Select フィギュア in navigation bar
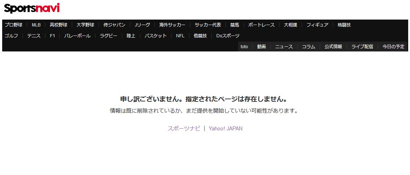 [318, 25]
